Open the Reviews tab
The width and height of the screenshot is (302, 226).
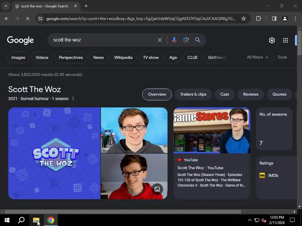(x=251, y=94)
